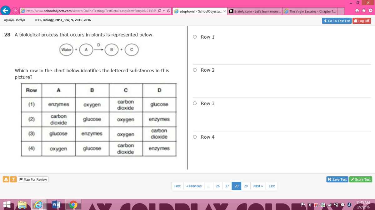Click the Kaspersky antivirus tray icon
This screenshot has height=210, width=375.
click(x=316, y=205)
